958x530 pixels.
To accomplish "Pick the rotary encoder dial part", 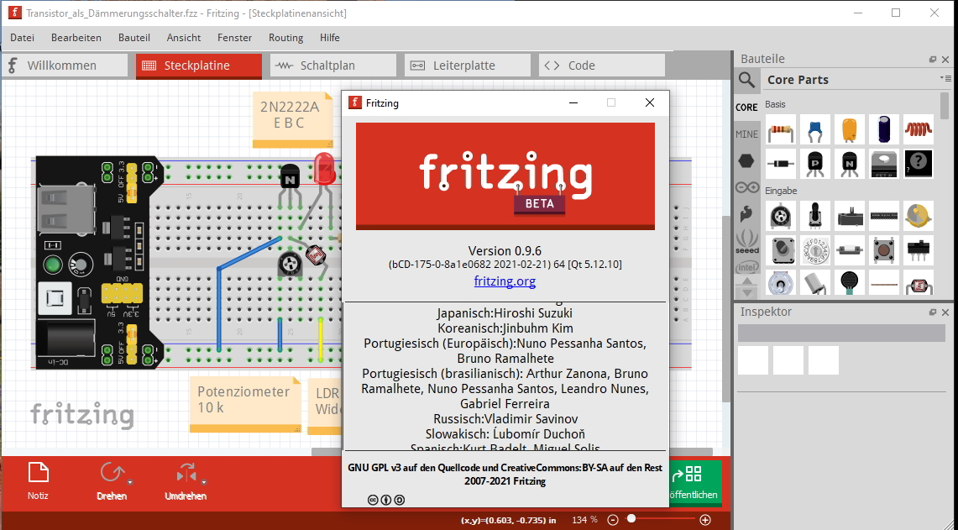I will click(815, 250).
